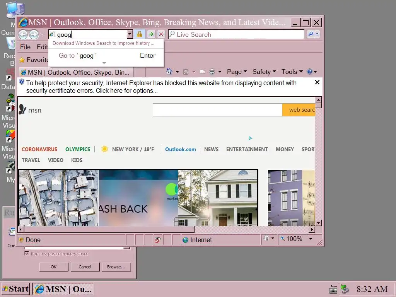Open the CORONAVIRUS link
The height and width of the screenshot is (297, 396).
coord(39,149)
